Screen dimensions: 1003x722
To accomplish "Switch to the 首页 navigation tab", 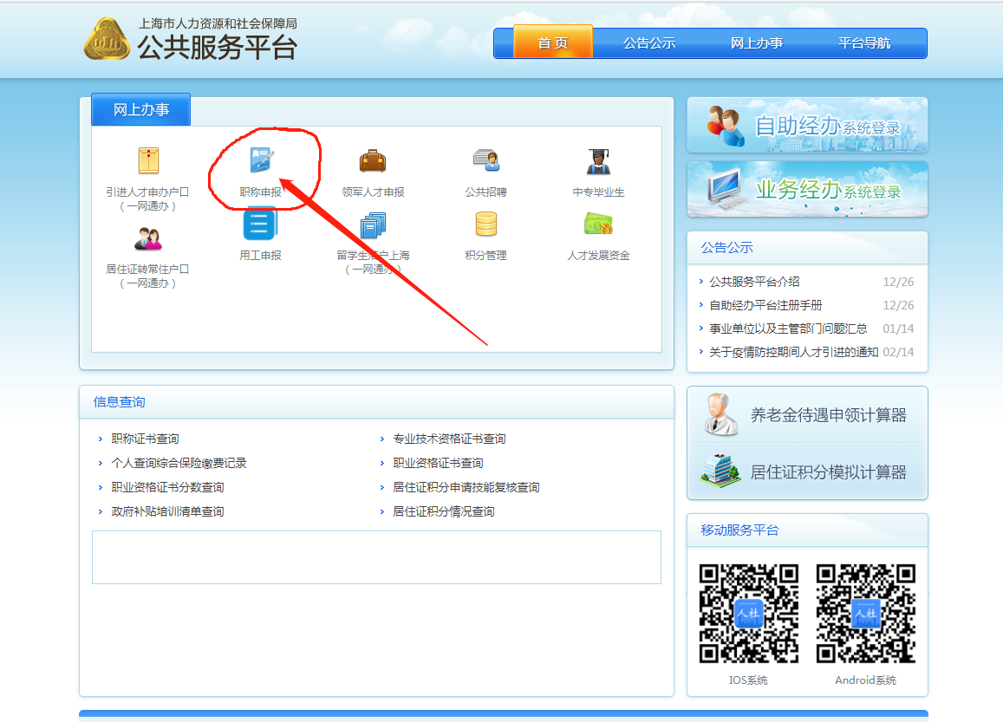I will [x=552, y=42].
